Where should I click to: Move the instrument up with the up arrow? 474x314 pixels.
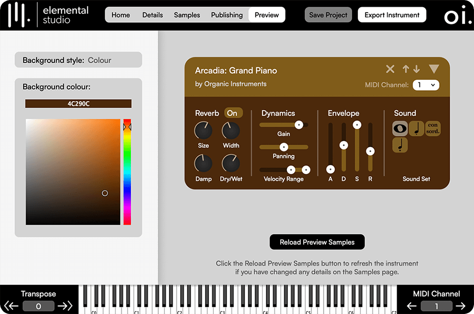click(406, 69)
